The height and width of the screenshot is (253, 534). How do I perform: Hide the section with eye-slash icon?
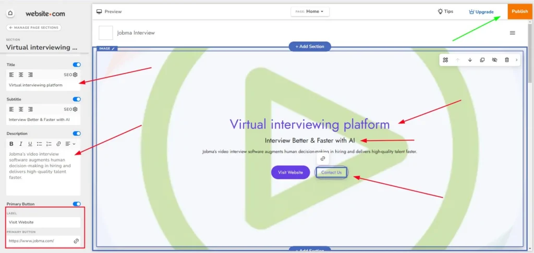coord(494,60)
